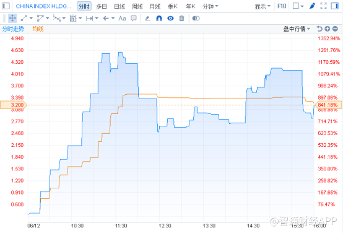This screenshot has height=233, width=343.
Task: Expand arrow marker tool options arrow
Action: [113, 19]
